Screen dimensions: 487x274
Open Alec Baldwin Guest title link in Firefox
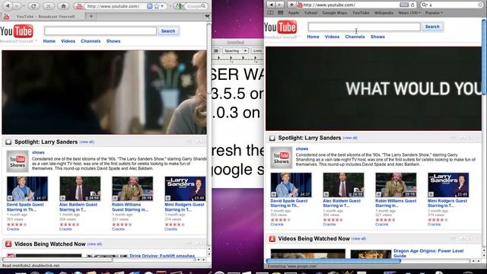tap(78, 207)
